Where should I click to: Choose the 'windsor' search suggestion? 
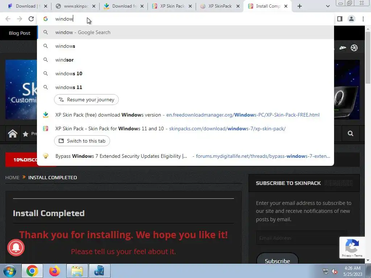(185, 60)
